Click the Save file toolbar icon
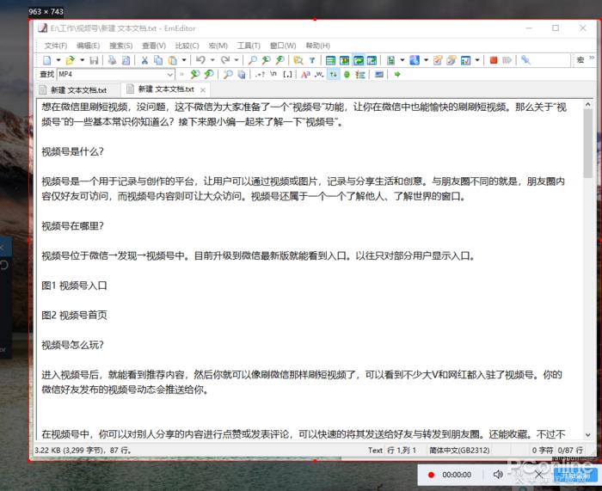602x491 pixels. [94, 60]
